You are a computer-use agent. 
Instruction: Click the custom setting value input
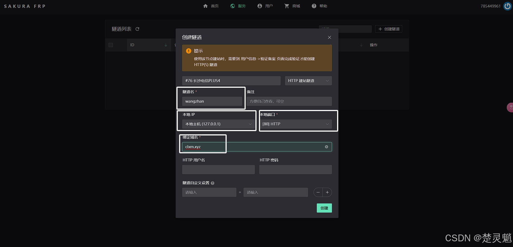tap(276, 192)
